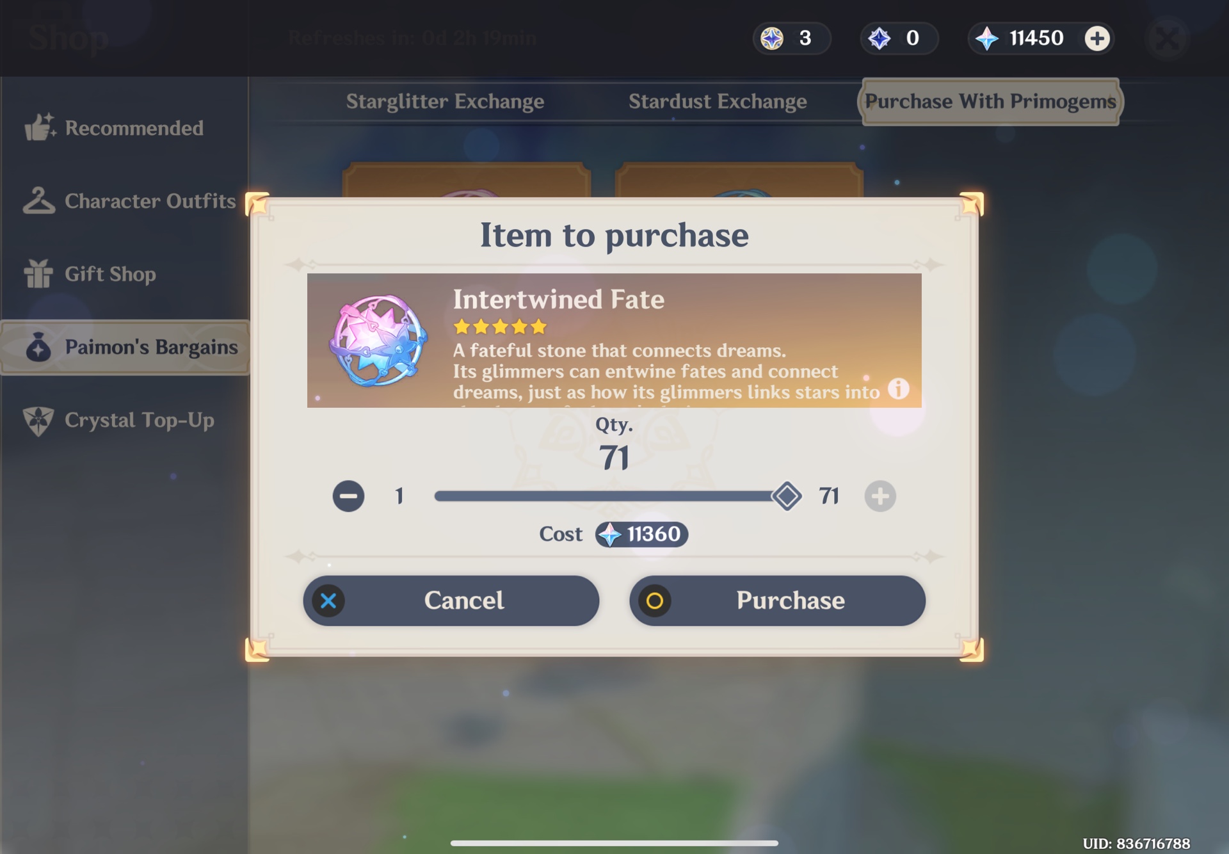1229x854 pixels.
Task: Click the Intertwined Fate item icon
Action: [x=378, y=340]
